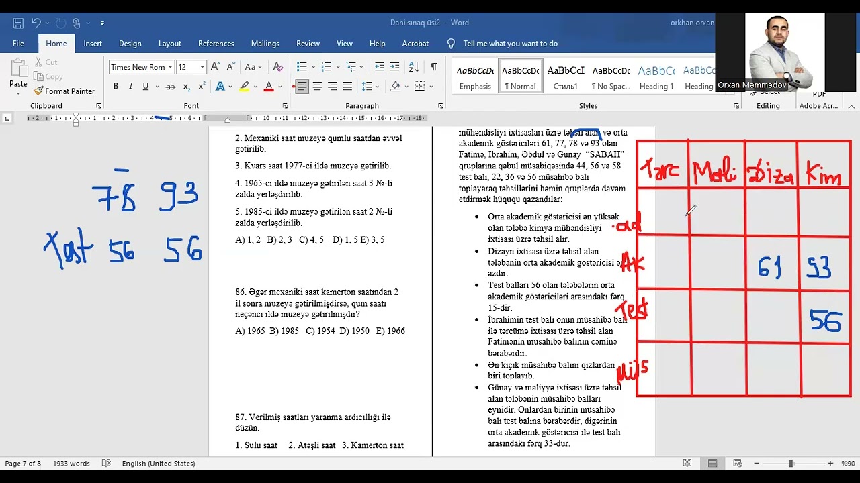Open spelling and proofing check icon
Image resolution: width=860 pixels, height=483 pixels.
pyautogui.click(x=106, y=463)
